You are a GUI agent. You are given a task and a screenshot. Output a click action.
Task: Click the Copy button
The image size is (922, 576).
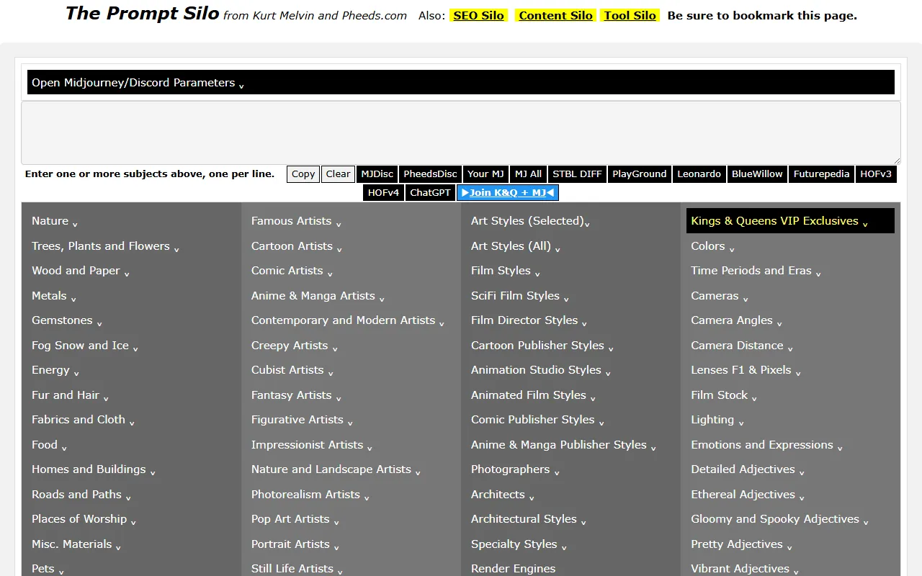point(303,174)
